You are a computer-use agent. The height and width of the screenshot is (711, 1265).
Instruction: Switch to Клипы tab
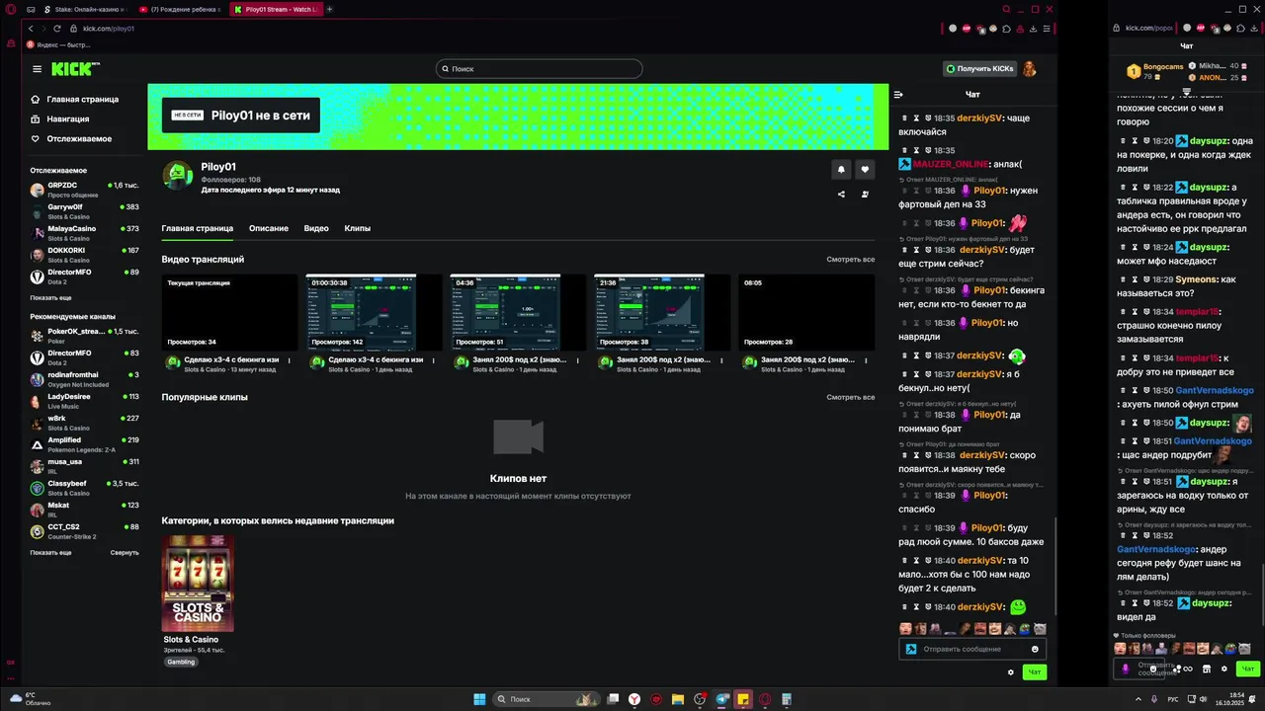pos(358,228)
